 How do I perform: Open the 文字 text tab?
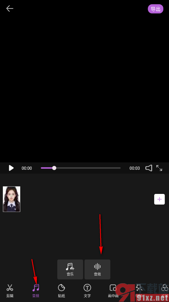tap(87, 291)
